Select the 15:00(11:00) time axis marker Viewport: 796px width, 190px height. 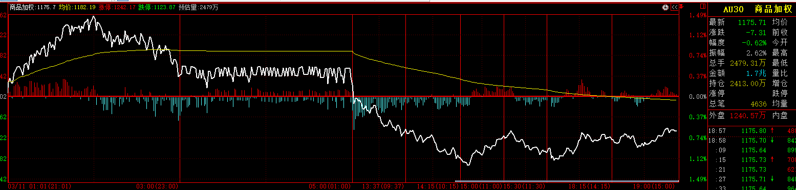coord(482,186)
